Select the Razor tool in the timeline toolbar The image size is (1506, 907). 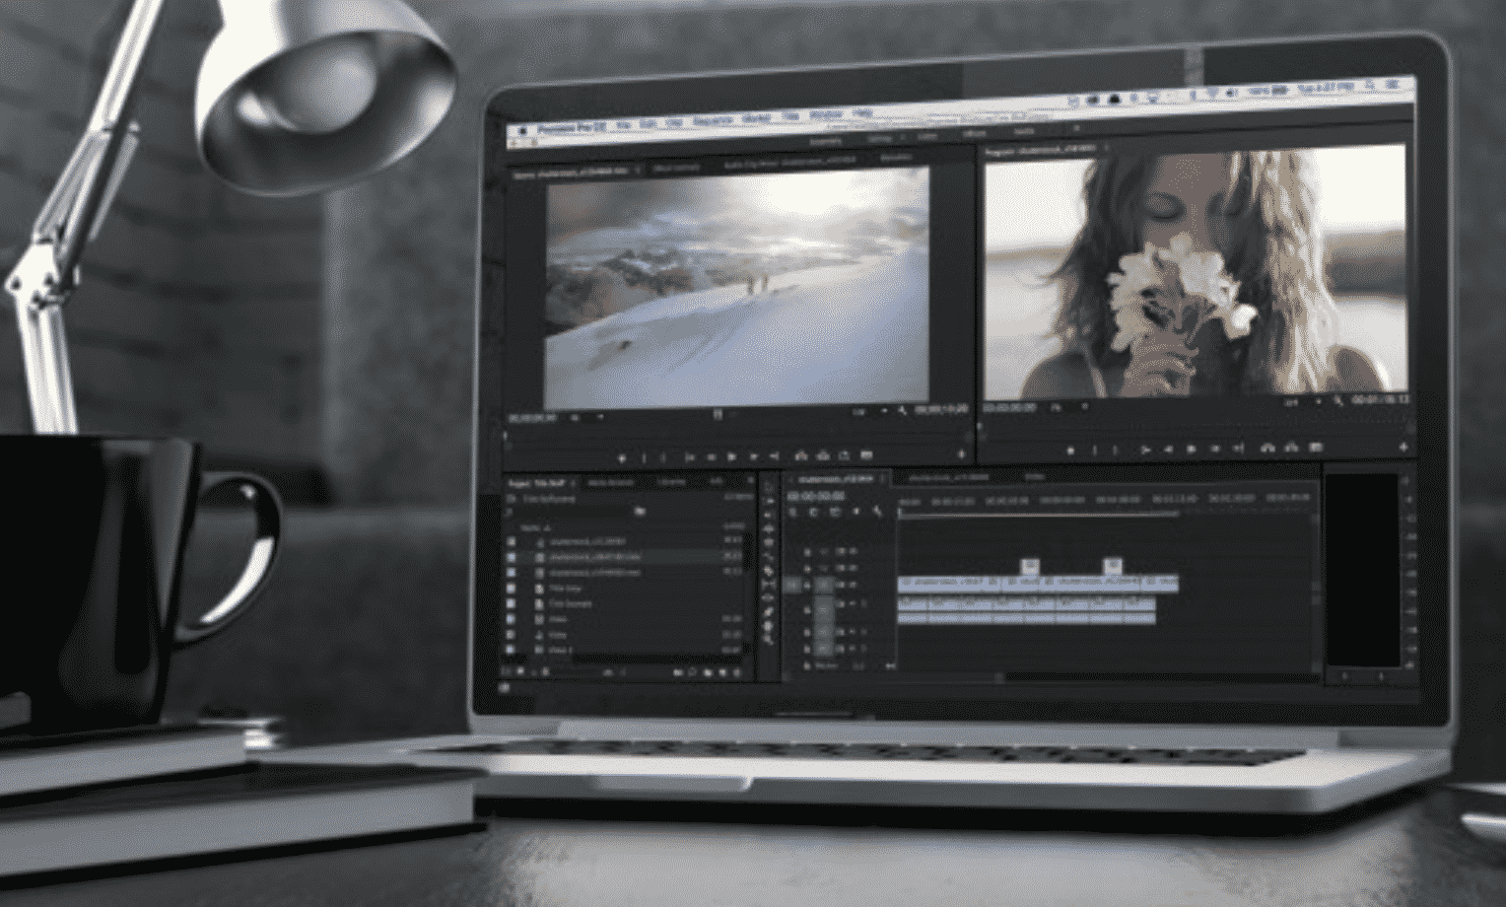click(772, 567)
